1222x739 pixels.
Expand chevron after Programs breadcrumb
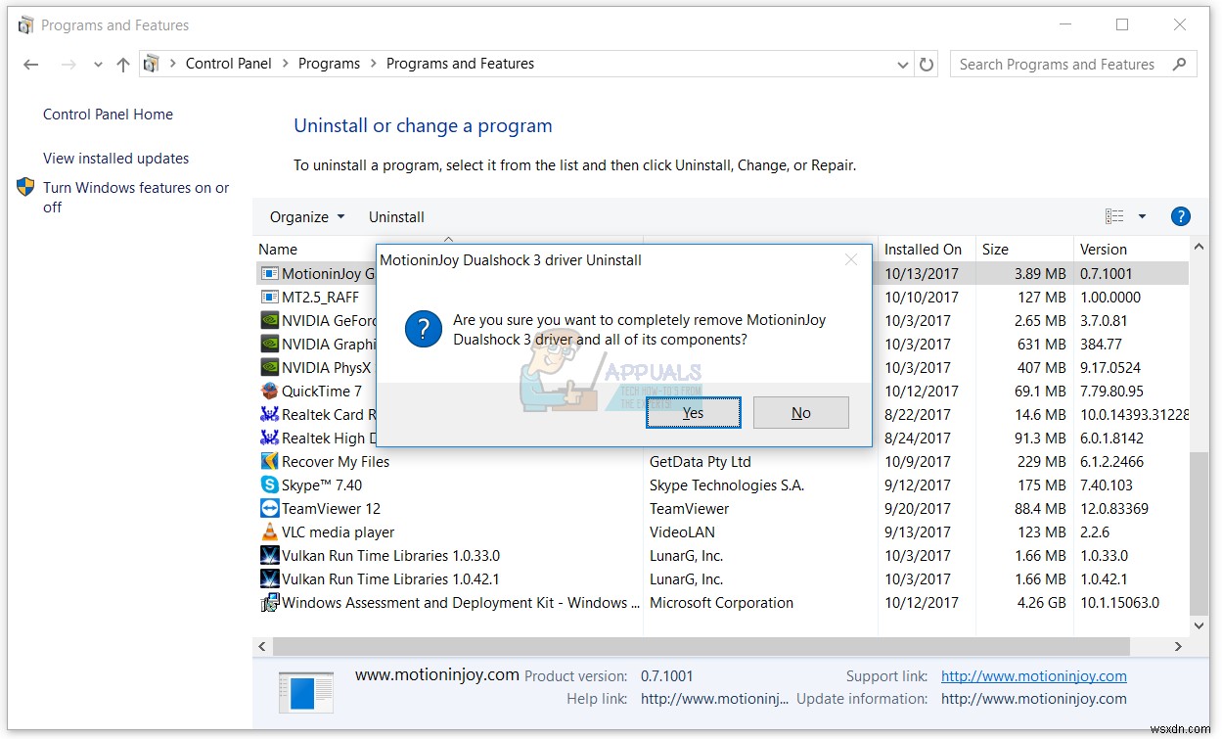tap(373, 64)
